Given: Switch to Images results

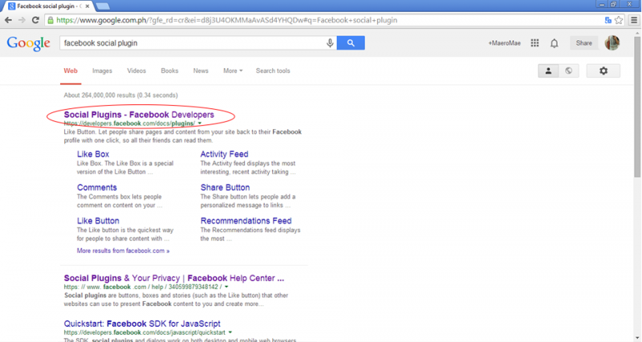Looking at the screenshot, I should tap(102, 71).
